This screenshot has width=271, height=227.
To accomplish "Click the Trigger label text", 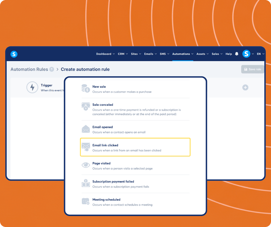I will pos(46,85).
